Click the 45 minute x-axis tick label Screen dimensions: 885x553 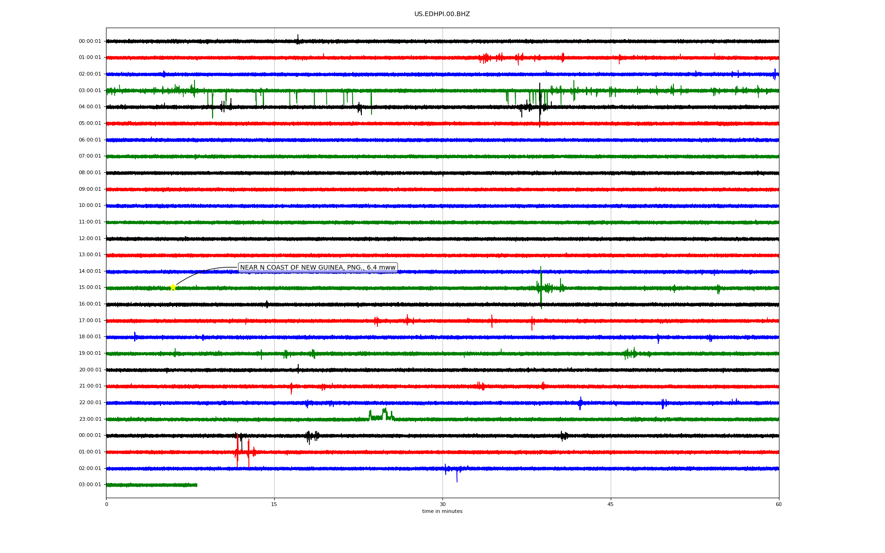tap(610, 504)
